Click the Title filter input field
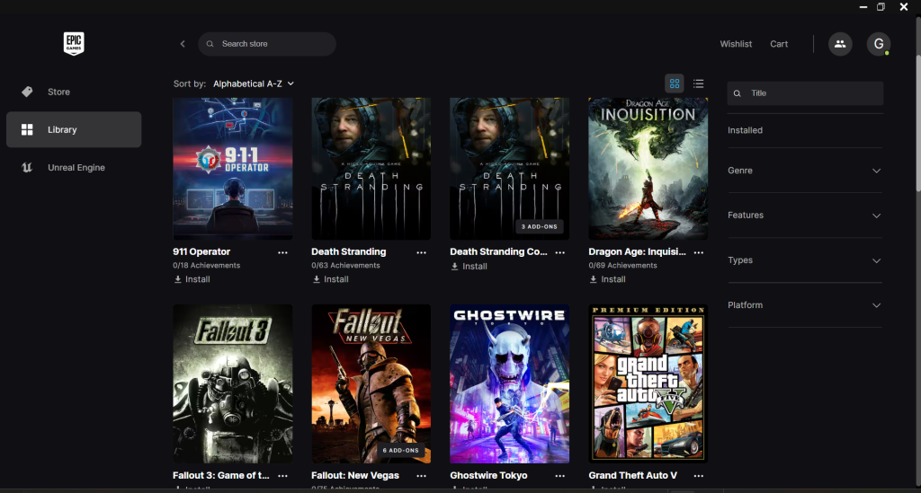The image size is (921, 493). coord(809,93)
